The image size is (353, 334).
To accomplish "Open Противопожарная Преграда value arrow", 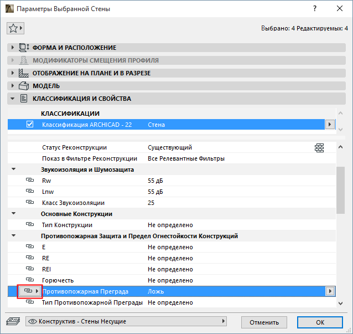I will click(x=330, y=291).
